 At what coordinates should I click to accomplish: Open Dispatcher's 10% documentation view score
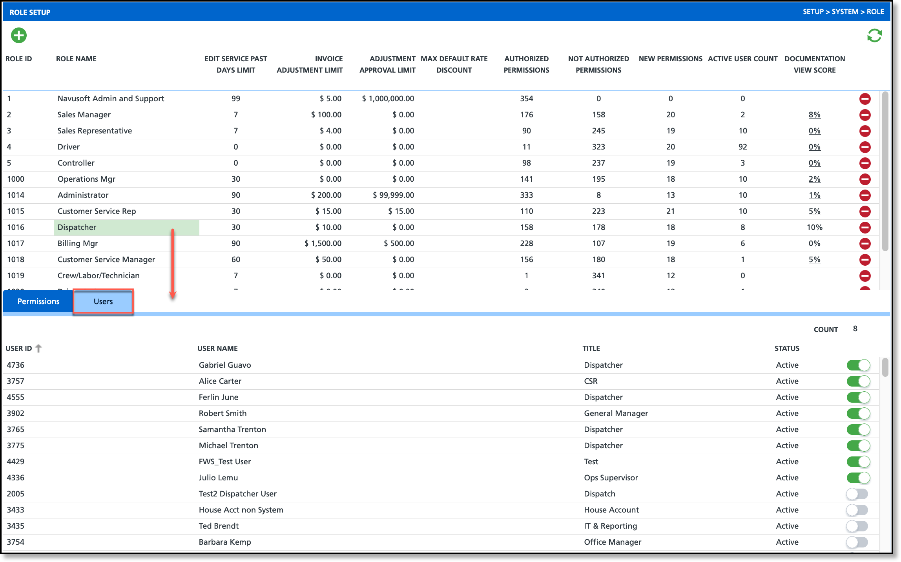pyautogui.click(x=814, y=228)
